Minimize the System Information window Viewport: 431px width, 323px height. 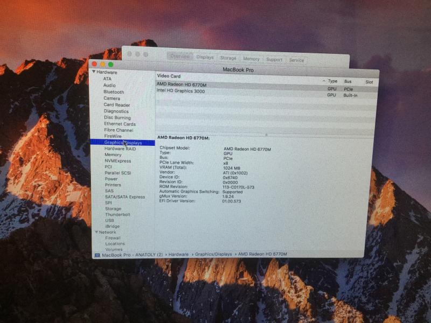(x=102, y=64)
